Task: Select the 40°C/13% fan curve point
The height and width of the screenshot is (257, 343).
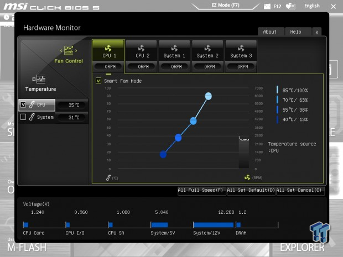Action: (x=163, y=155)
